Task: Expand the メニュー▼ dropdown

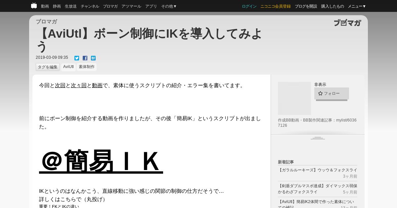Action: (x=357, y=6)
